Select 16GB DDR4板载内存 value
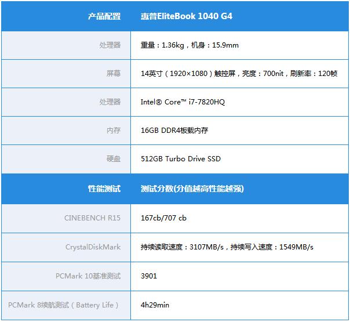 click(x=174, y=131)
